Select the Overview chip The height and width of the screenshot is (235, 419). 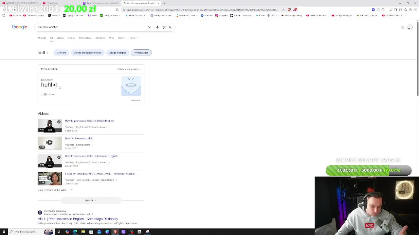coord(61,53)
